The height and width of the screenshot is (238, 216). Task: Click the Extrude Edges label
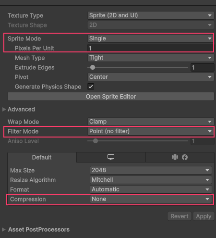point(35,67)
